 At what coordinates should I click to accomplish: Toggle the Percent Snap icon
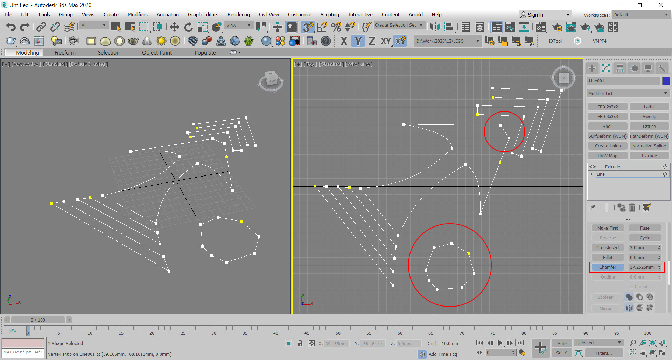(x=336, y=27)
